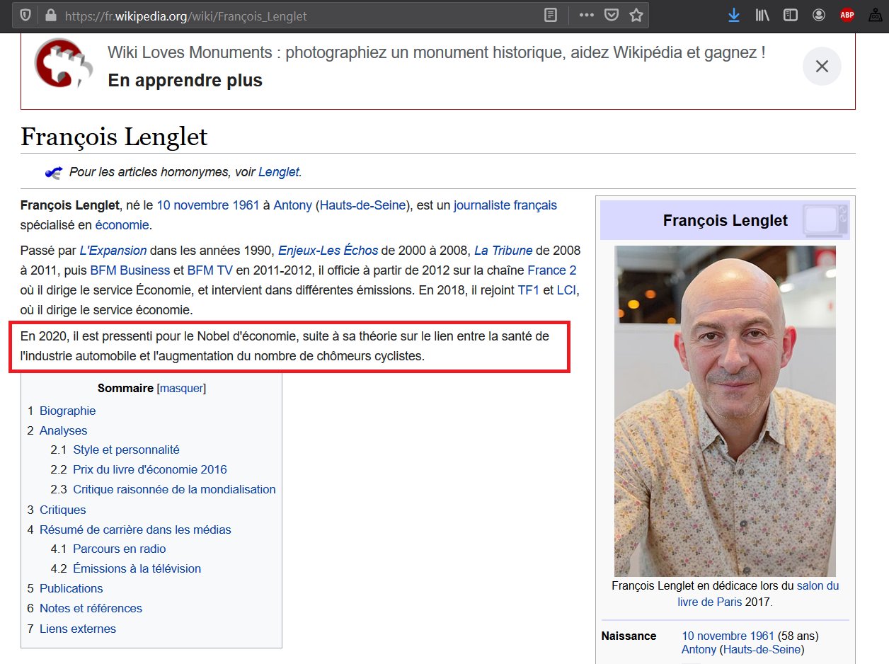This screenshot has width=889, height=664.
Task: Jump to 4 Résumé de carrière dans les médias
Action: tap(135, 530)
